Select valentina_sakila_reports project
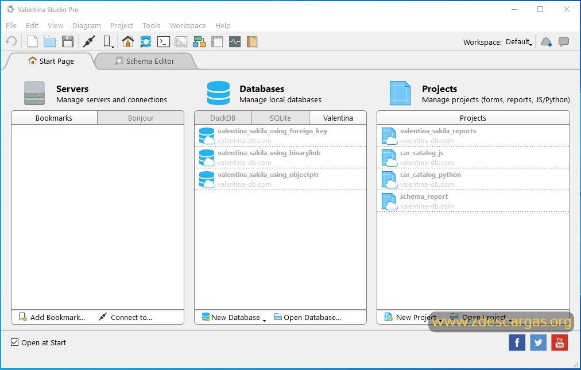The width and height of the screenshot is (581, 370). coord(473,136)
